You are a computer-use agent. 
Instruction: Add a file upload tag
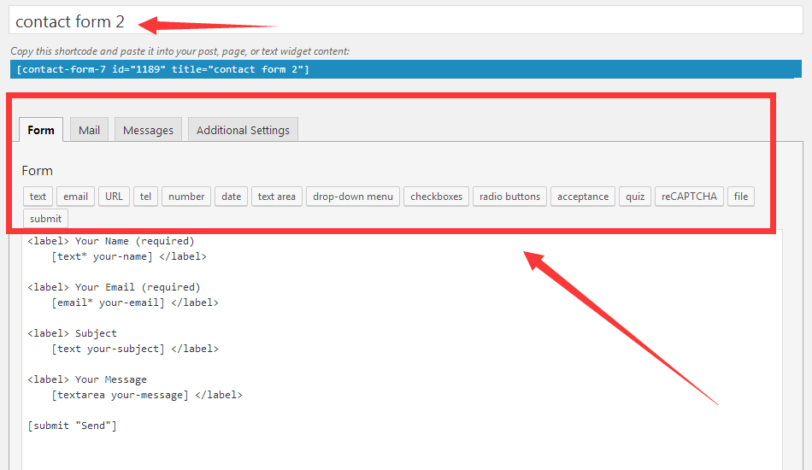click(740, 197)
